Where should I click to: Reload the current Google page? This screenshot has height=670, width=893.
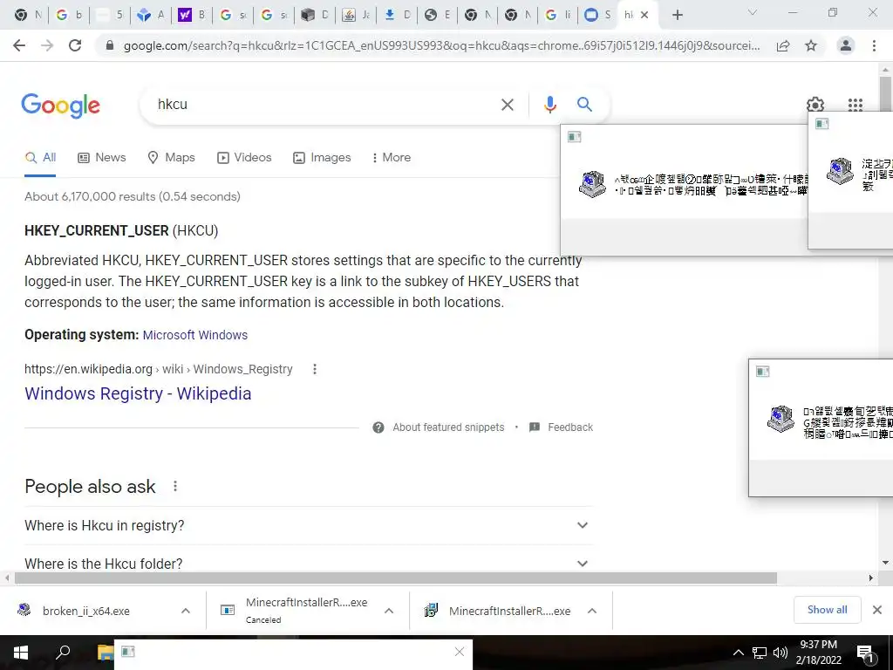[x=75, y=45]
